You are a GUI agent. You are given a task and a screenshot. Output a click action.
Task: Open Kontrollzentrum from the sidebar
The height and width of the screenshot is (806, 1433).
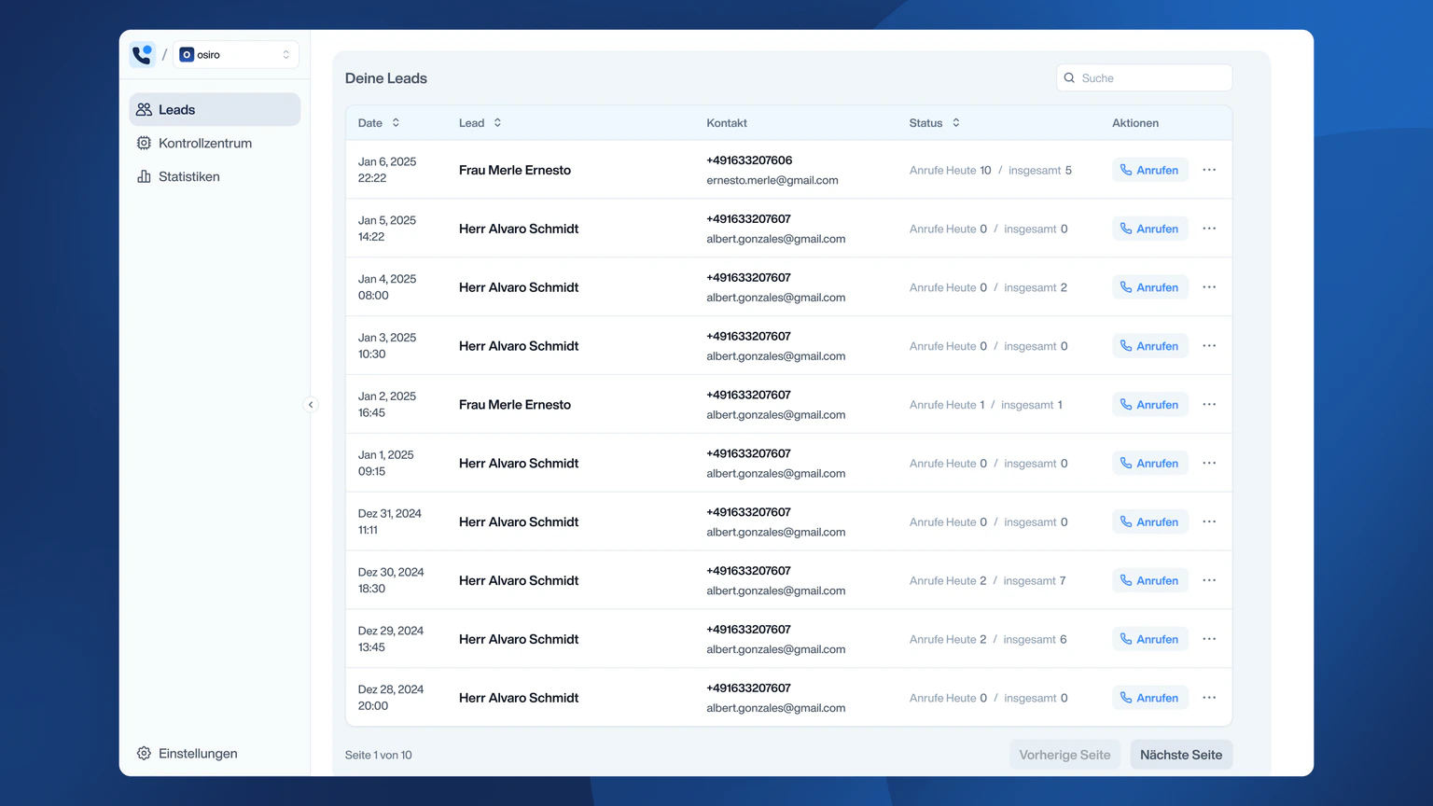pyautogui.click(x=205, y=143)
